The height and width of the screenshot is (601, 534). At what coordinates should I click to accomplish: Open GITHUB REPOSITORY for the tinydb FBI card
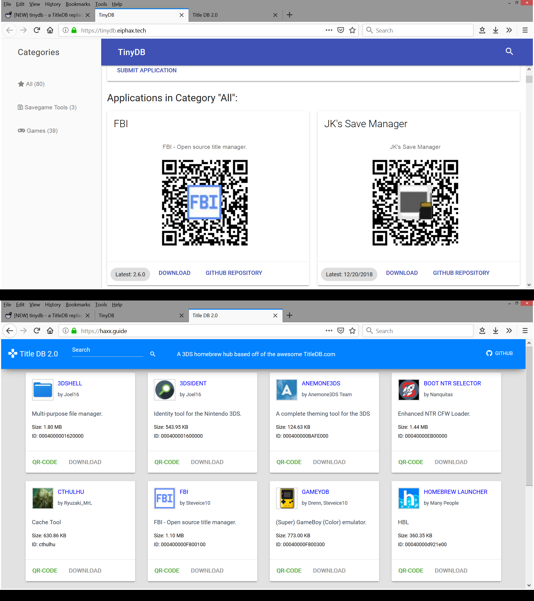pos(234,273)
